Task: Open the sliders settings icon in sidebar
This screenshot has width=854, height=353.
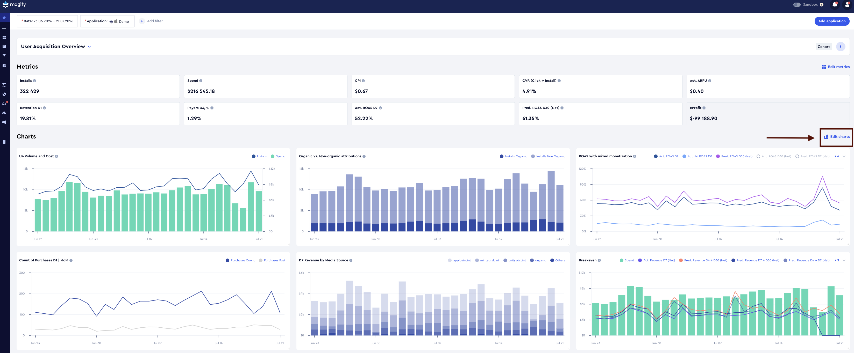Action: click(4, 85)
